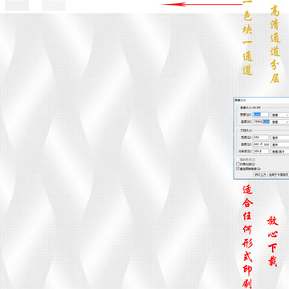Click the first grey block at top left
This screenshot has width=289, height=289.
point(17,6)
